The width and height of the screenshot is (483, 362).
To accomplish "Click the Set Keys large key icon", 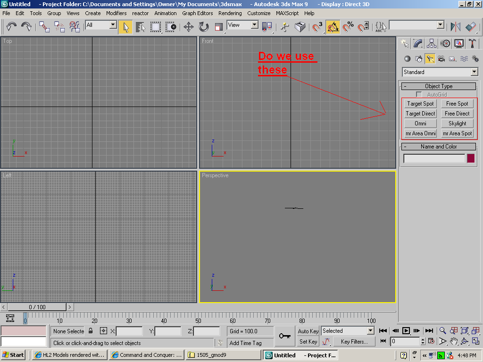I will point(284,336).
